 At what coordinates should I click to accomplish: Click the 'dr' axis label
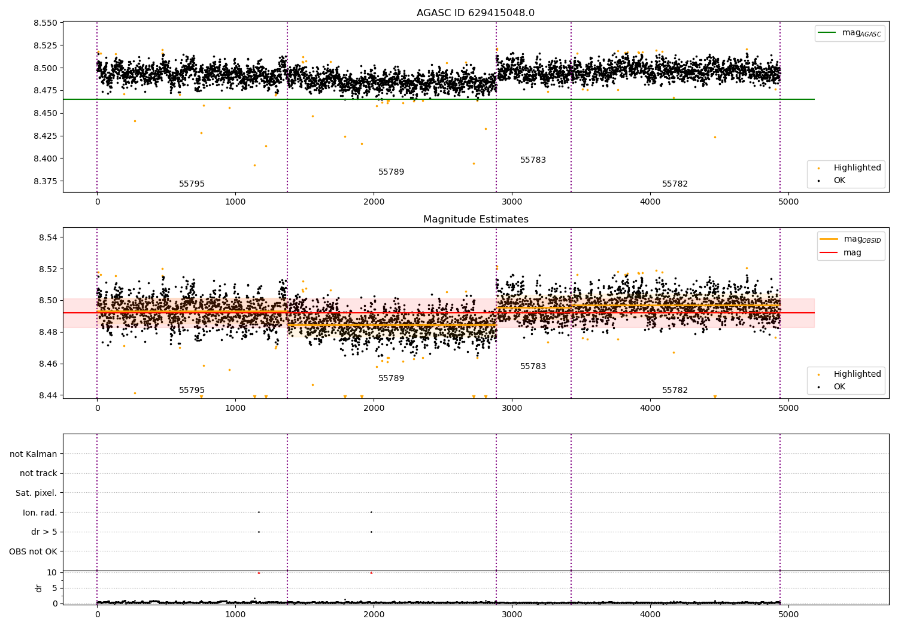[x=39, y=588]
